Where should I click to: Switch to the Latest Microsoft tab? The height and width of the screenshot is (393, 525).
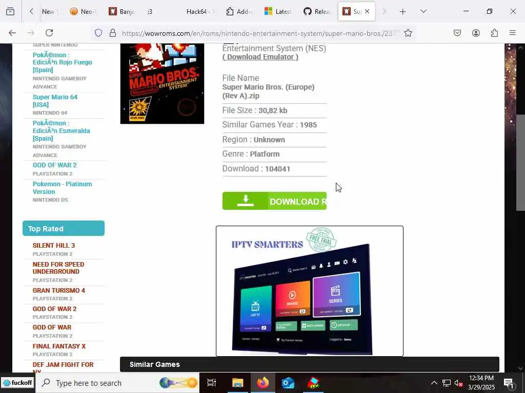pyautogui.click(x=277, y=11)
